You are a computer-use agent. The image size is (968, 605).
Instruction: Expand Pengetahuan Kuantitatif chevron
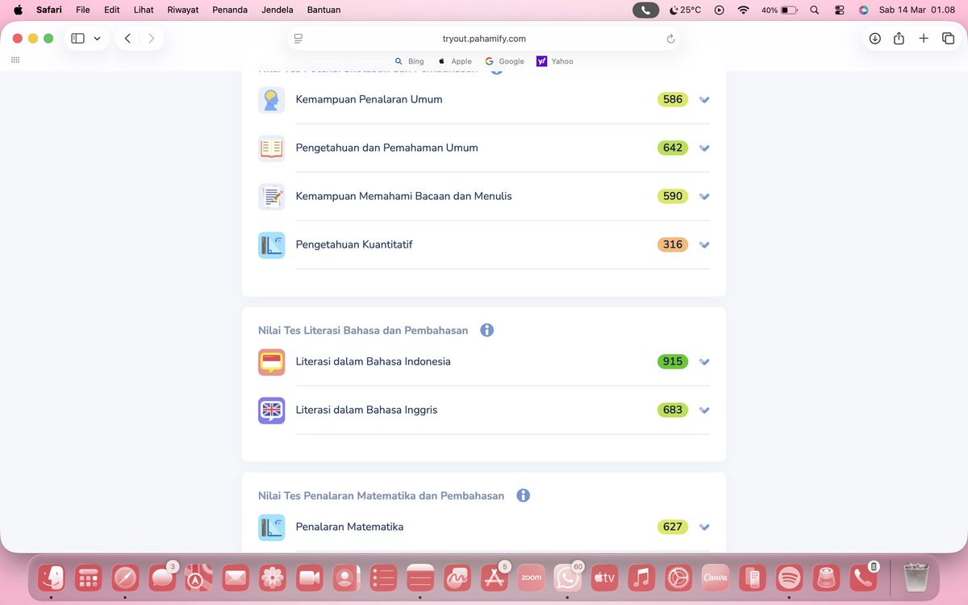pos(704,245)
